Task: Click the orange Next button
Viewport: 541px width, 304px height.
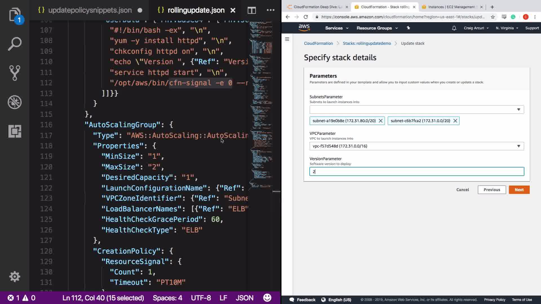Action: [519, 190]
